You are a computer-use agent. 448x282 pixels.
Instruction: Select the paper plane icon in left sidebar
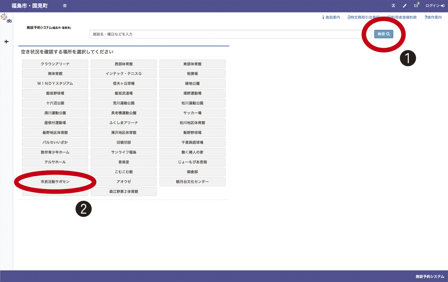click(x=6, y=42)
